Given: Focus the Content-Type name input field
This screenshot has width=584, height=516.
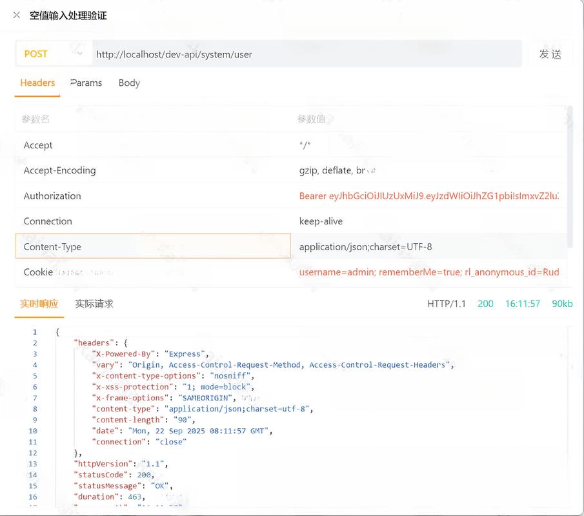Looking at the screenshot, I should pyautogui.click(x=153, y=246).
